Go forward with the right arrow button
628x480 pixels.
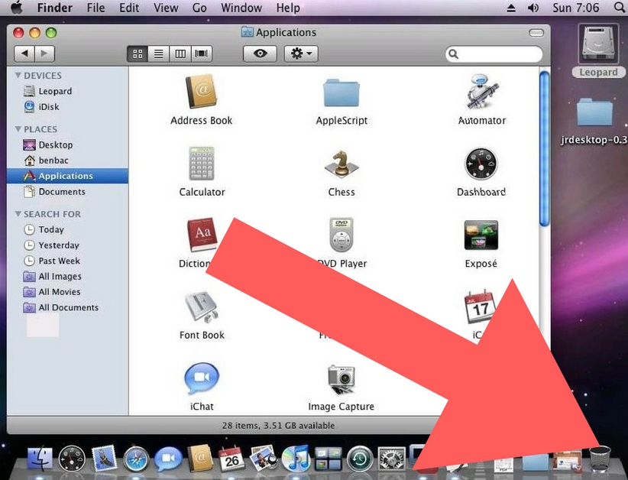[x=45, y=54]
